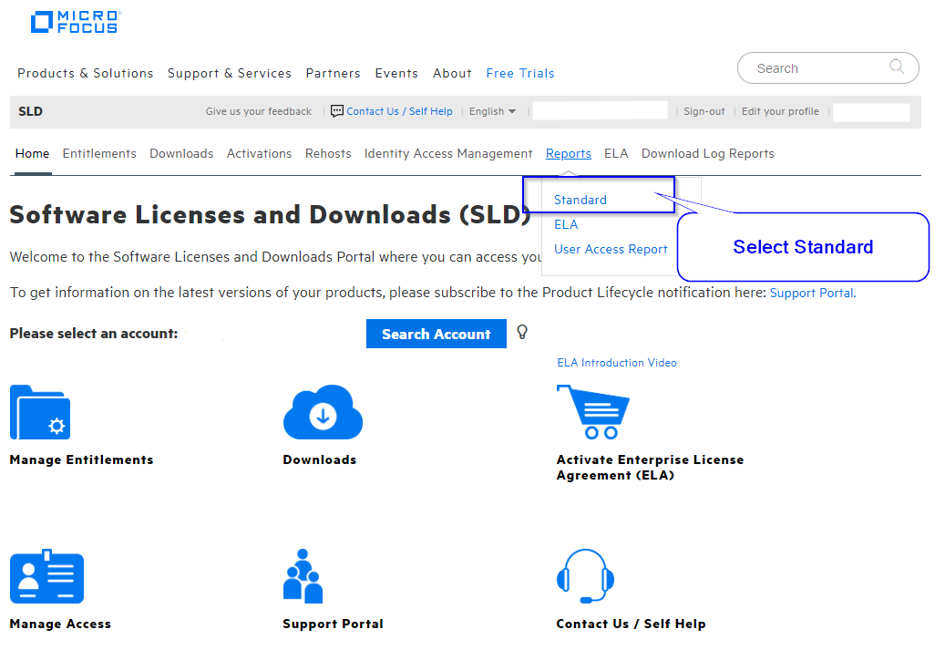Open the About menu
Image resolution: width=945 pixels, height=650 pixels.
[x=452, y=73]
